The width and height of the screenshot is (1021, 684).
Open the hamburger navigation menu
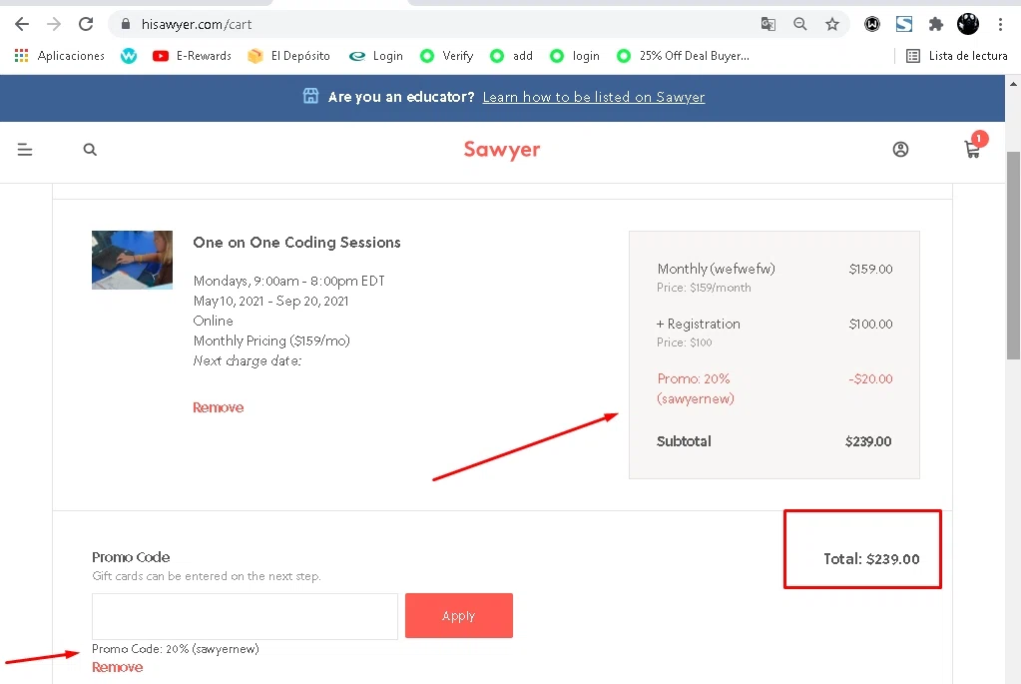[x=25, y=150]
